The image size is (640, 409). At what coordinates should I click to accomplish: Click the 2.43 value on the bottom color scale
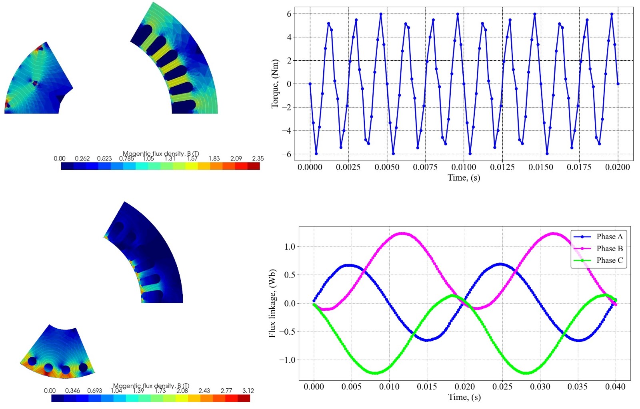[204, 391]
